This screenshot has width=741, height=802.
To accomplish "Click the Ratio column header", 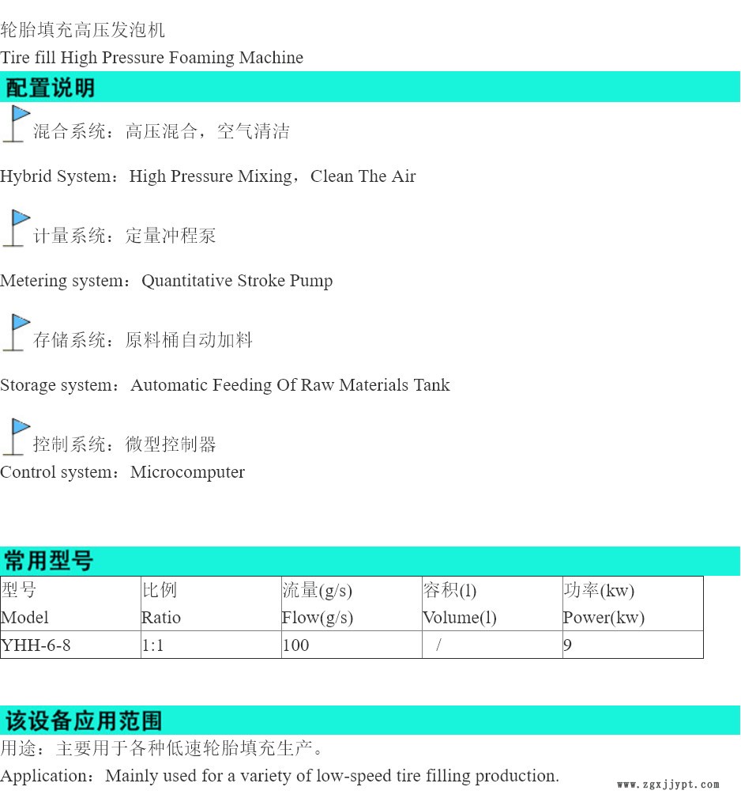I will click(x=161, y=618).
